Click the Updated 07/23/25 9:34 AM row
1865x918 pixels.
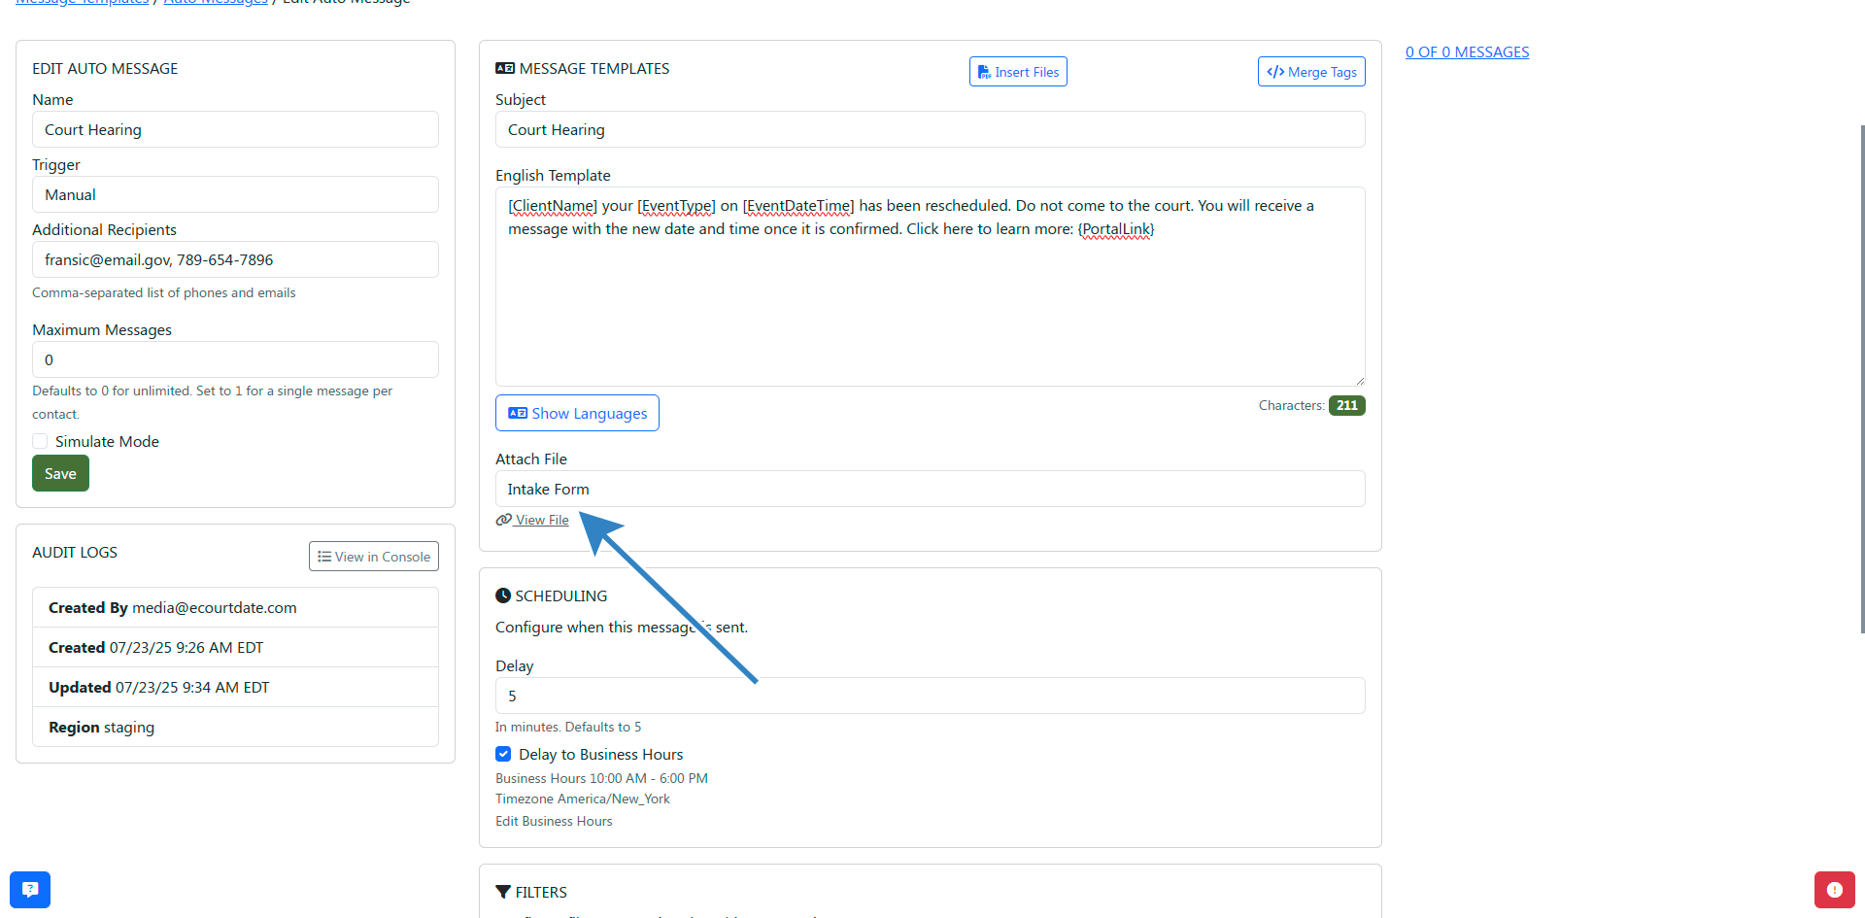(x=235, y=687)
